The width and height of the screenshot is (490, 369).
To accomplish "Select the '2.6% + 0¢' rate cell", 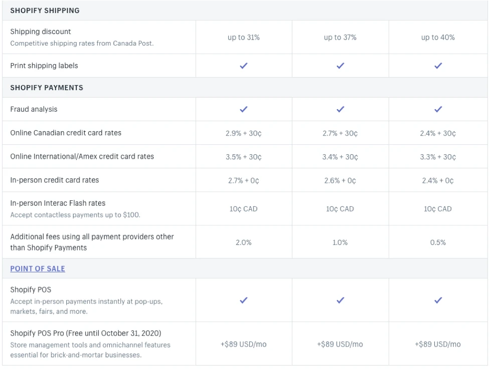I will coord(340,181).
